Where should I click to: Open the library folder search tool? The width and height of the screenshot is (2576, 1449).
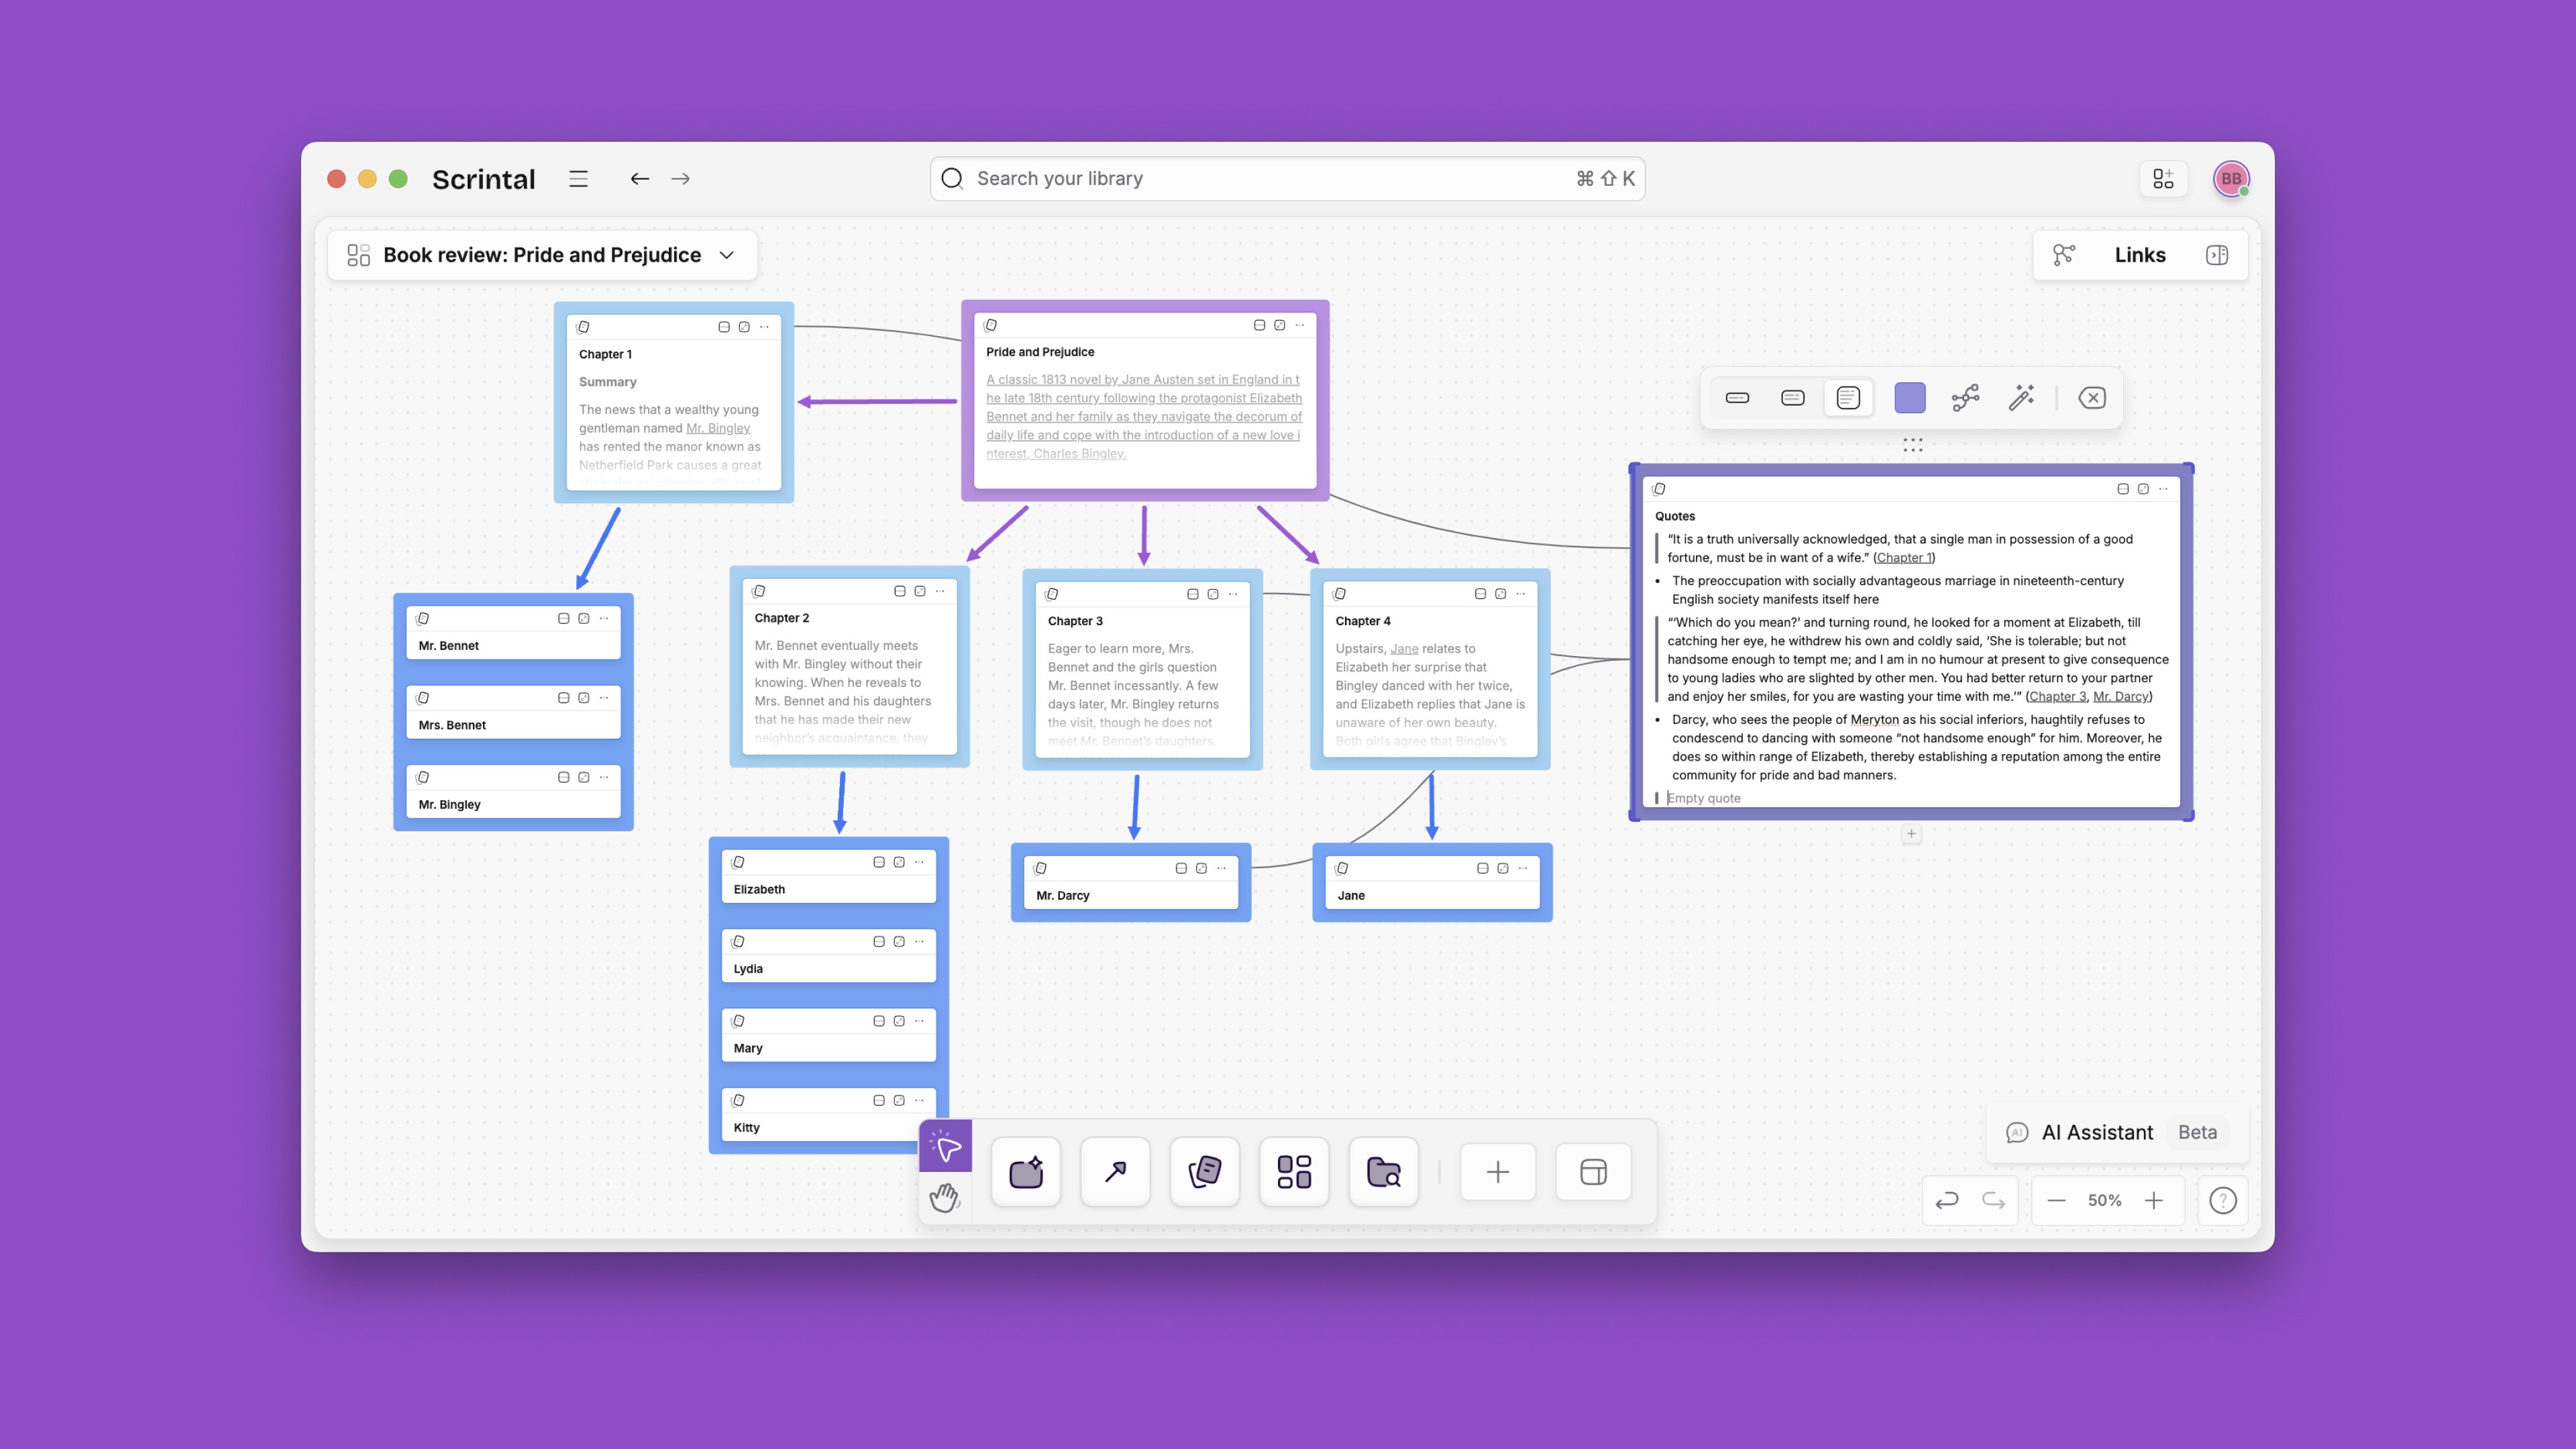(1383, 1171)
